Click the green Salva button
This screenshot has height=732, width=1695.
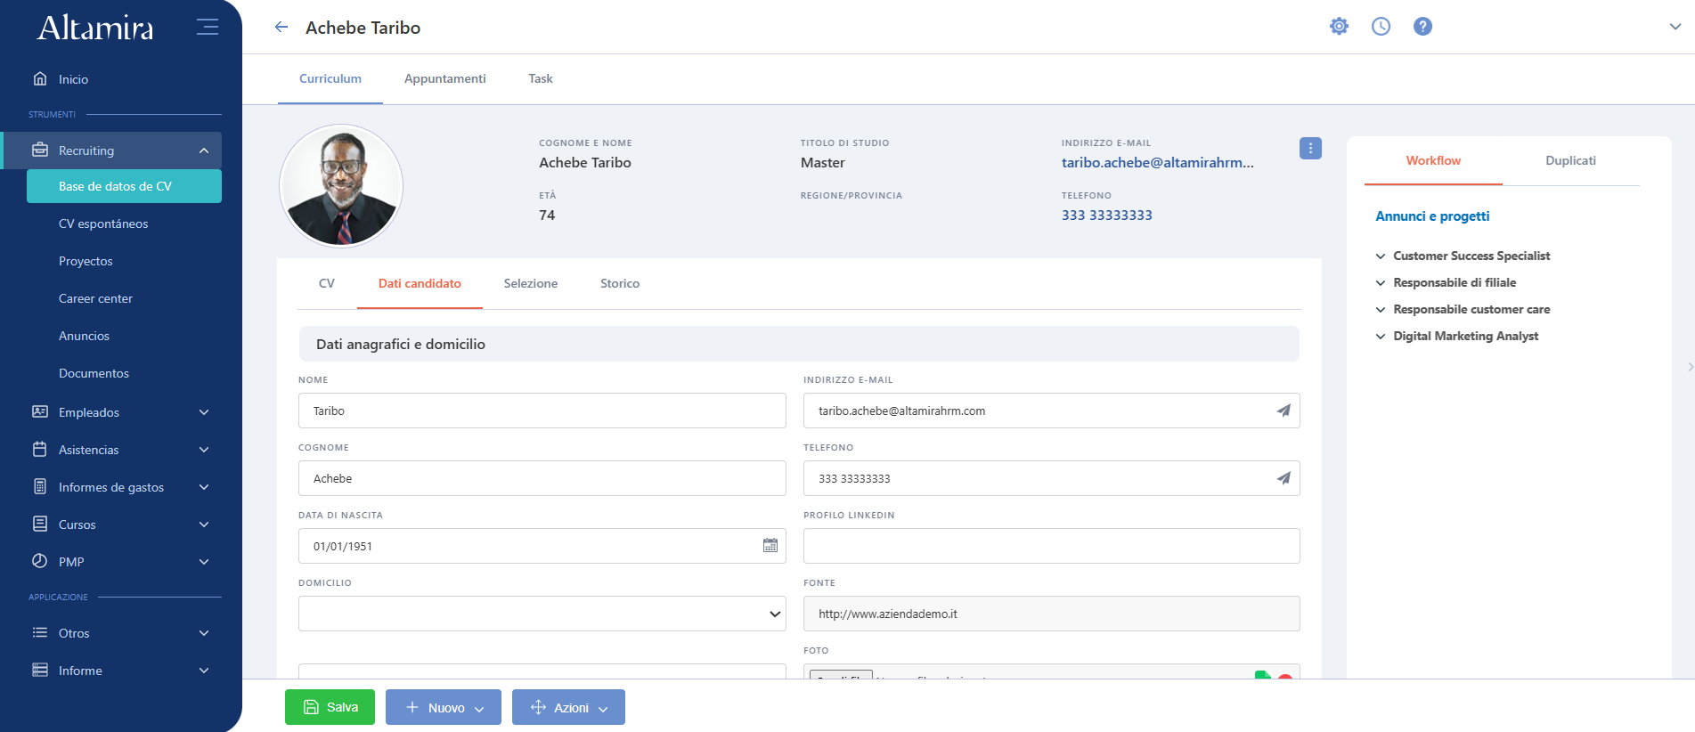330,707
